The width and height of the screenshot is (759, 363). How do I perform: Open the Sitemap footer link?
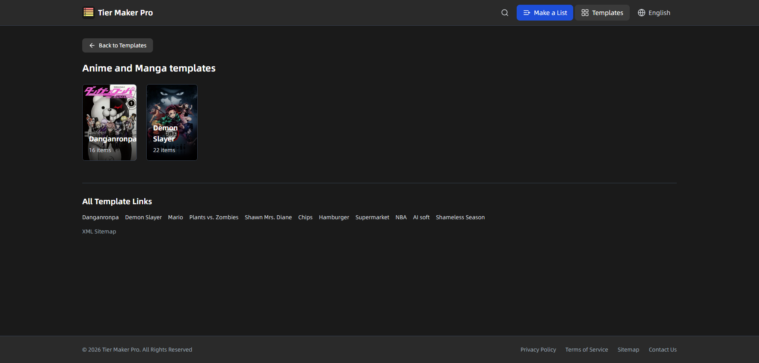click(629, 350)
